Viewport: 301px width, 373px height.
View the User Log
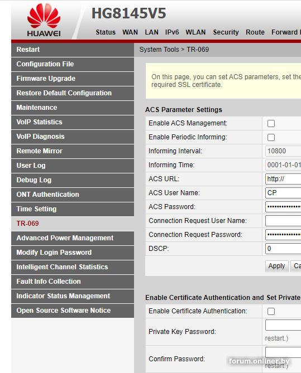(73, 166)
